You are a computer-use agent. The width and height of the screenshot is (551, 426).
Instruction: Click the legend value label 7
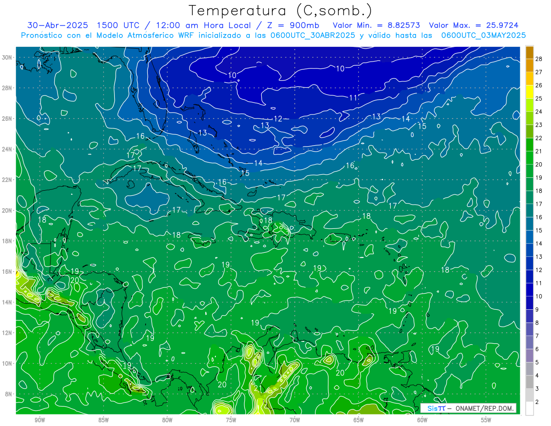[x=537, y=336]
